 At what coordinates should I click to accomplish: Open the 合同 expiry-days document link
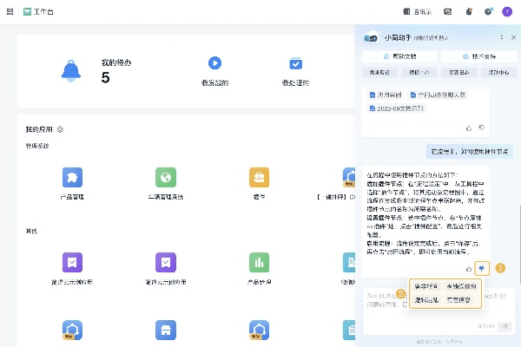[x=438, y=95]
